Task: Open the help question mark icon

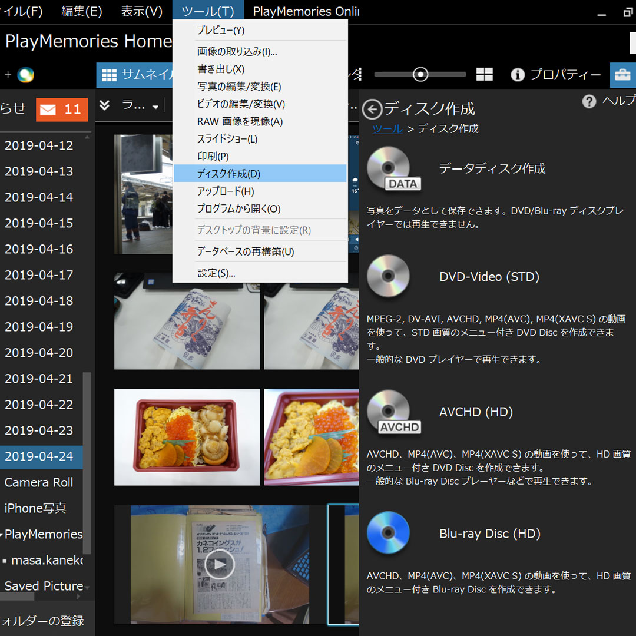Action: tap(589, 101)
